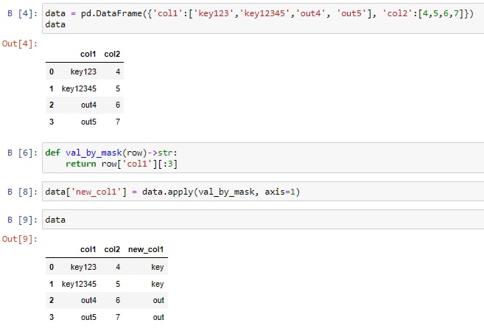The height and width of the screenshot is (331, 484).
Task: Click the B [6]: input prompt
Action: (22, 153)
